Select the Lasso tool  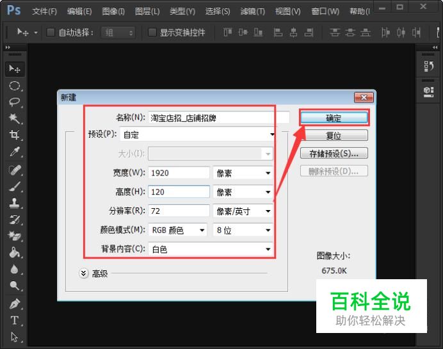(x=15, y=102)
